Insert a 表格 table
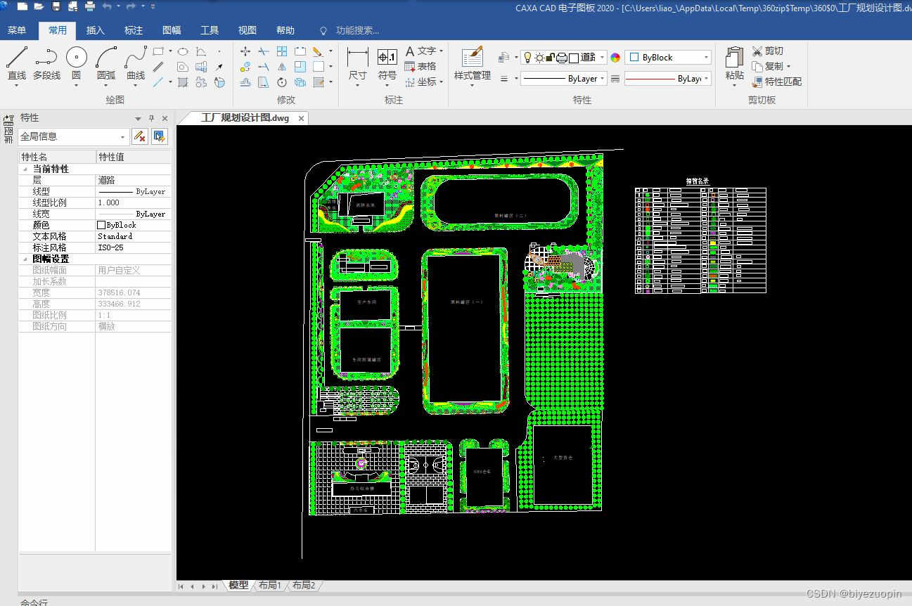Screen dimensions: 912x606 click(x=420, y=66)
